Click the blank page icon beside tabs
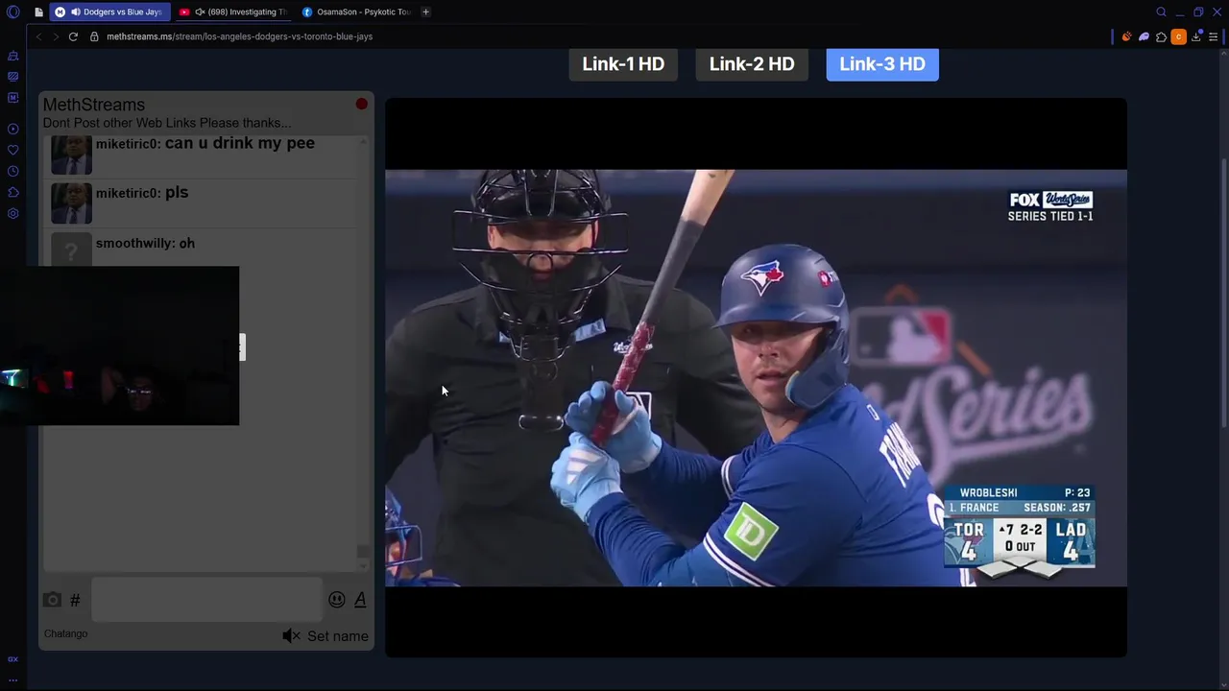 click(x=38, y=12)
